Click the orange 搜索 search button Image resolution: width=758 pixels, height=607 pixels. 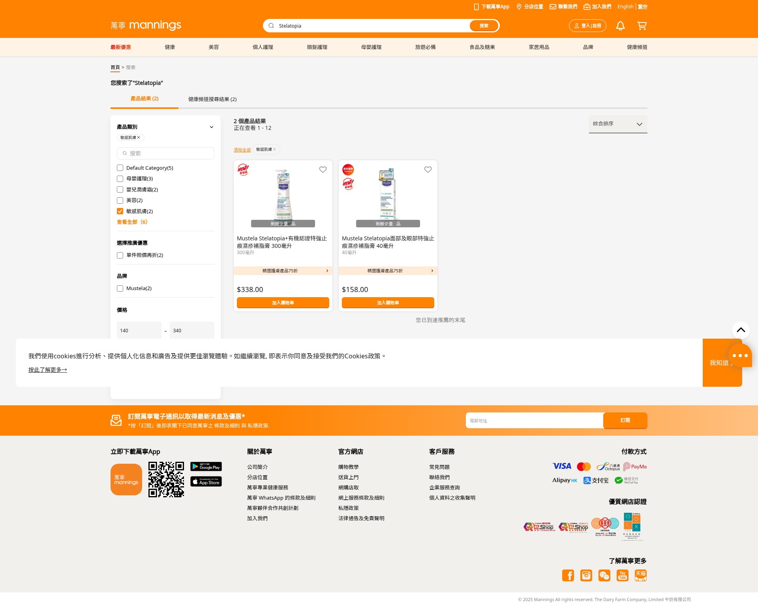(484, 26)
